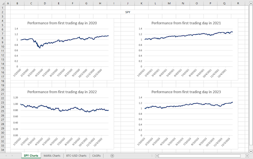Click 1/4/2021 date axis label
Image resolution: width=253 pixels, height=159 pixels.
(142, 73)
